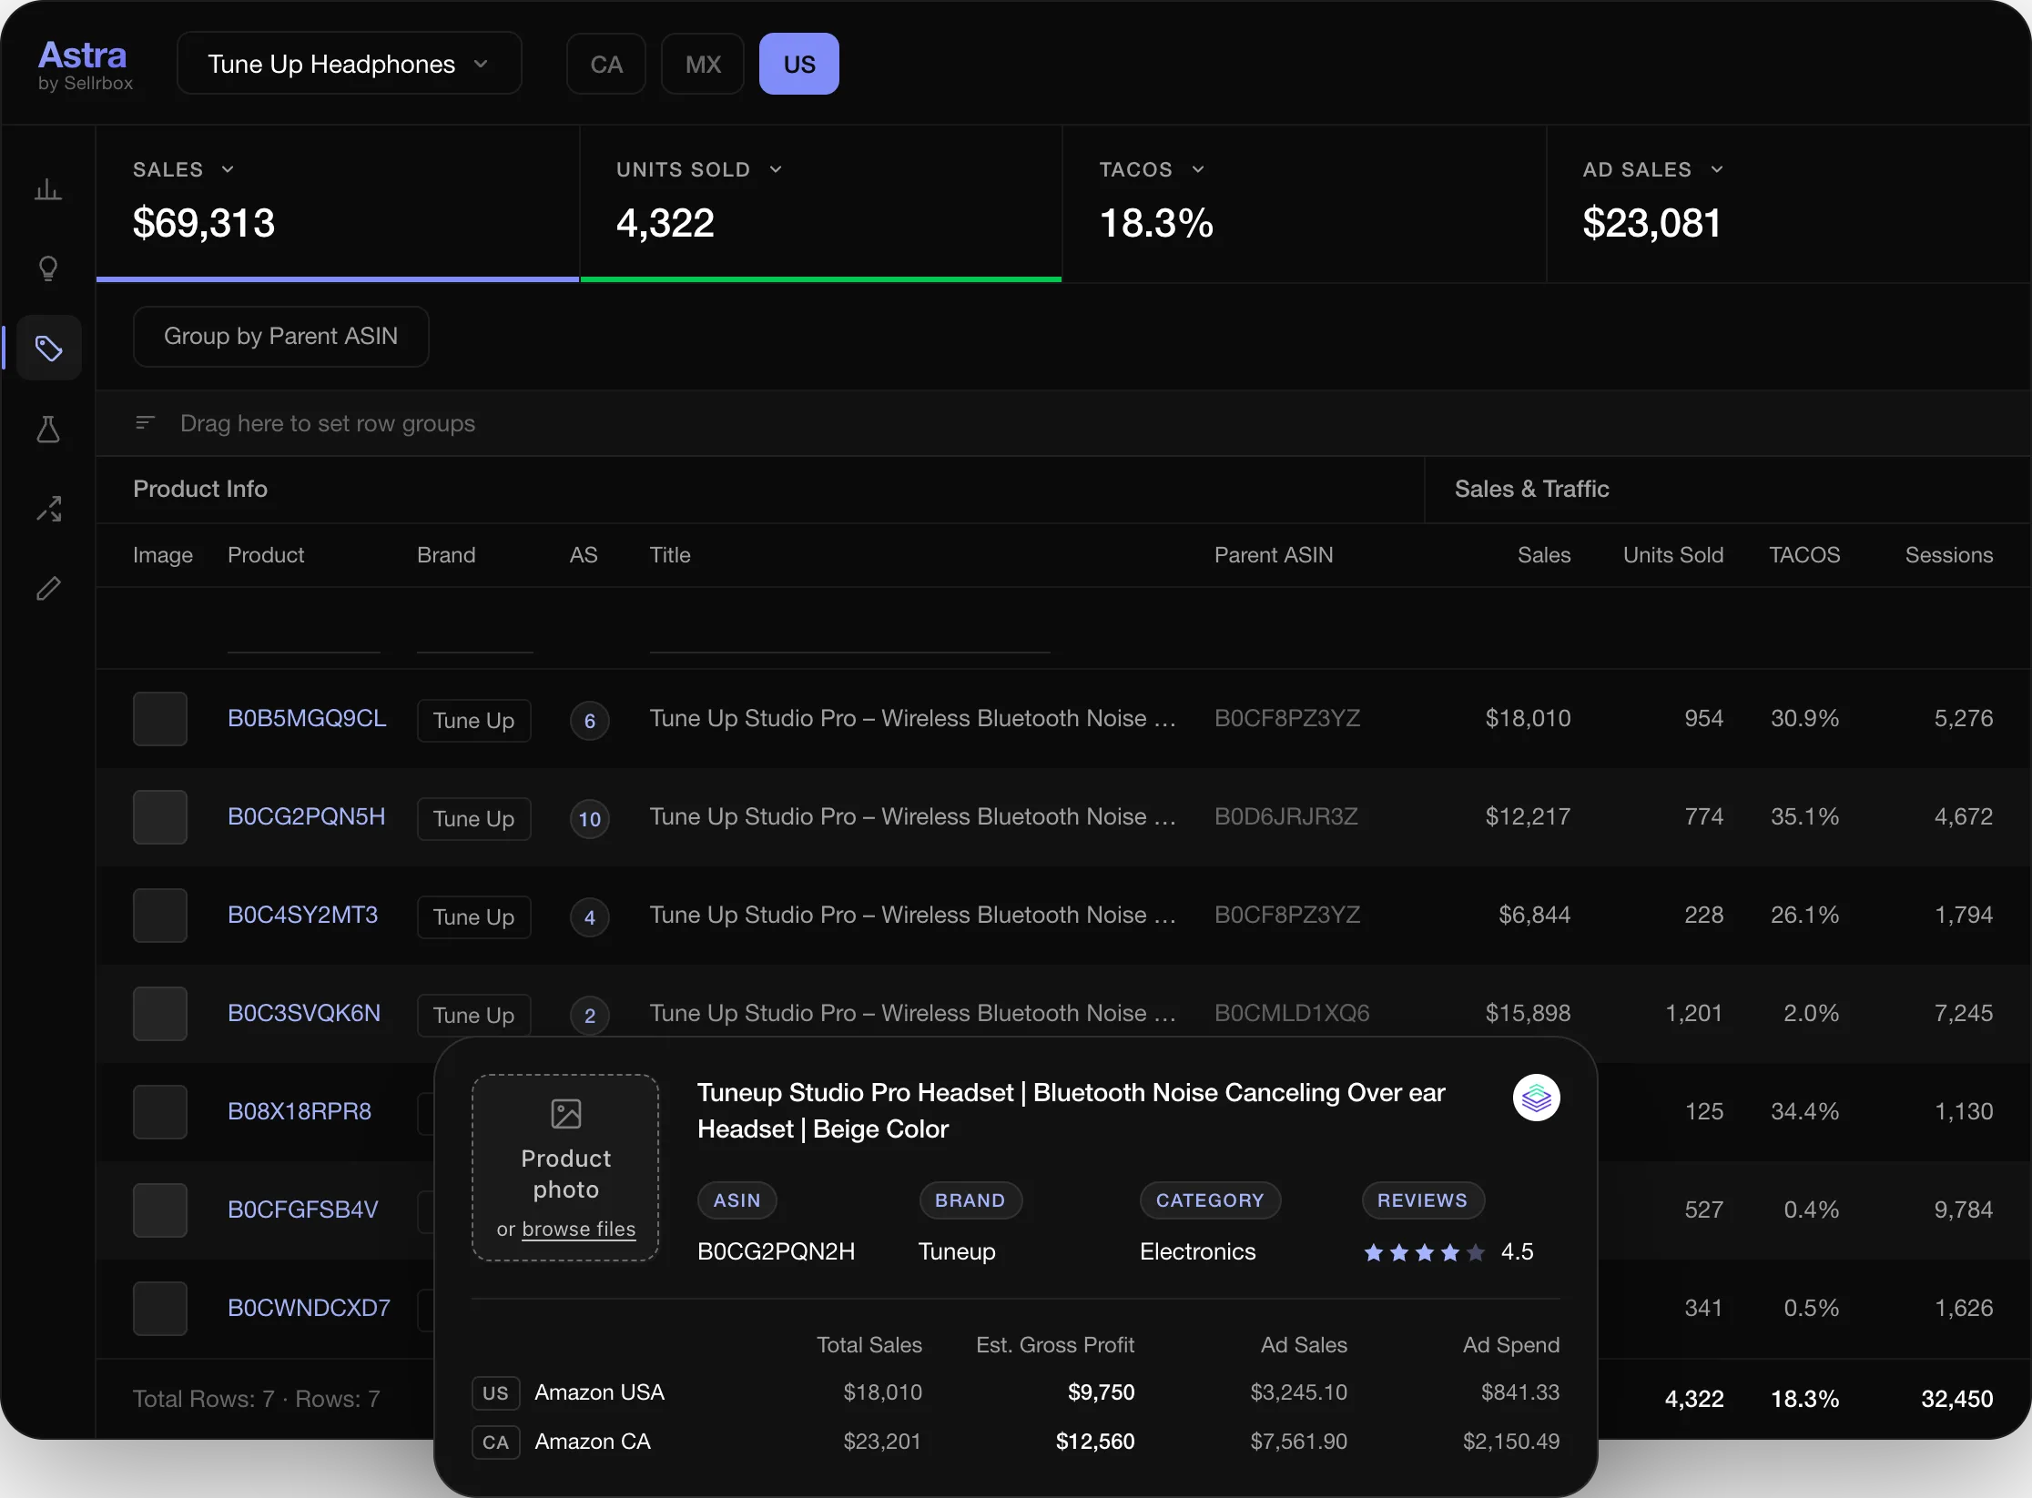Open product link B0C3SVQK6N
The height and width of the screenshot is (1498, 2032).
pos(304,1013)
